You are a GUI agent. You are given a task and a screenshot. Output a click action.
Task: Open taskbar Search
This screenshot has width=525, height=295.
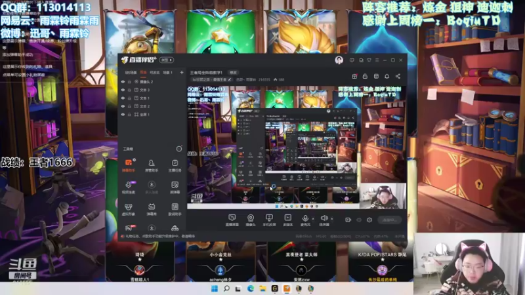tap(226, 288)
